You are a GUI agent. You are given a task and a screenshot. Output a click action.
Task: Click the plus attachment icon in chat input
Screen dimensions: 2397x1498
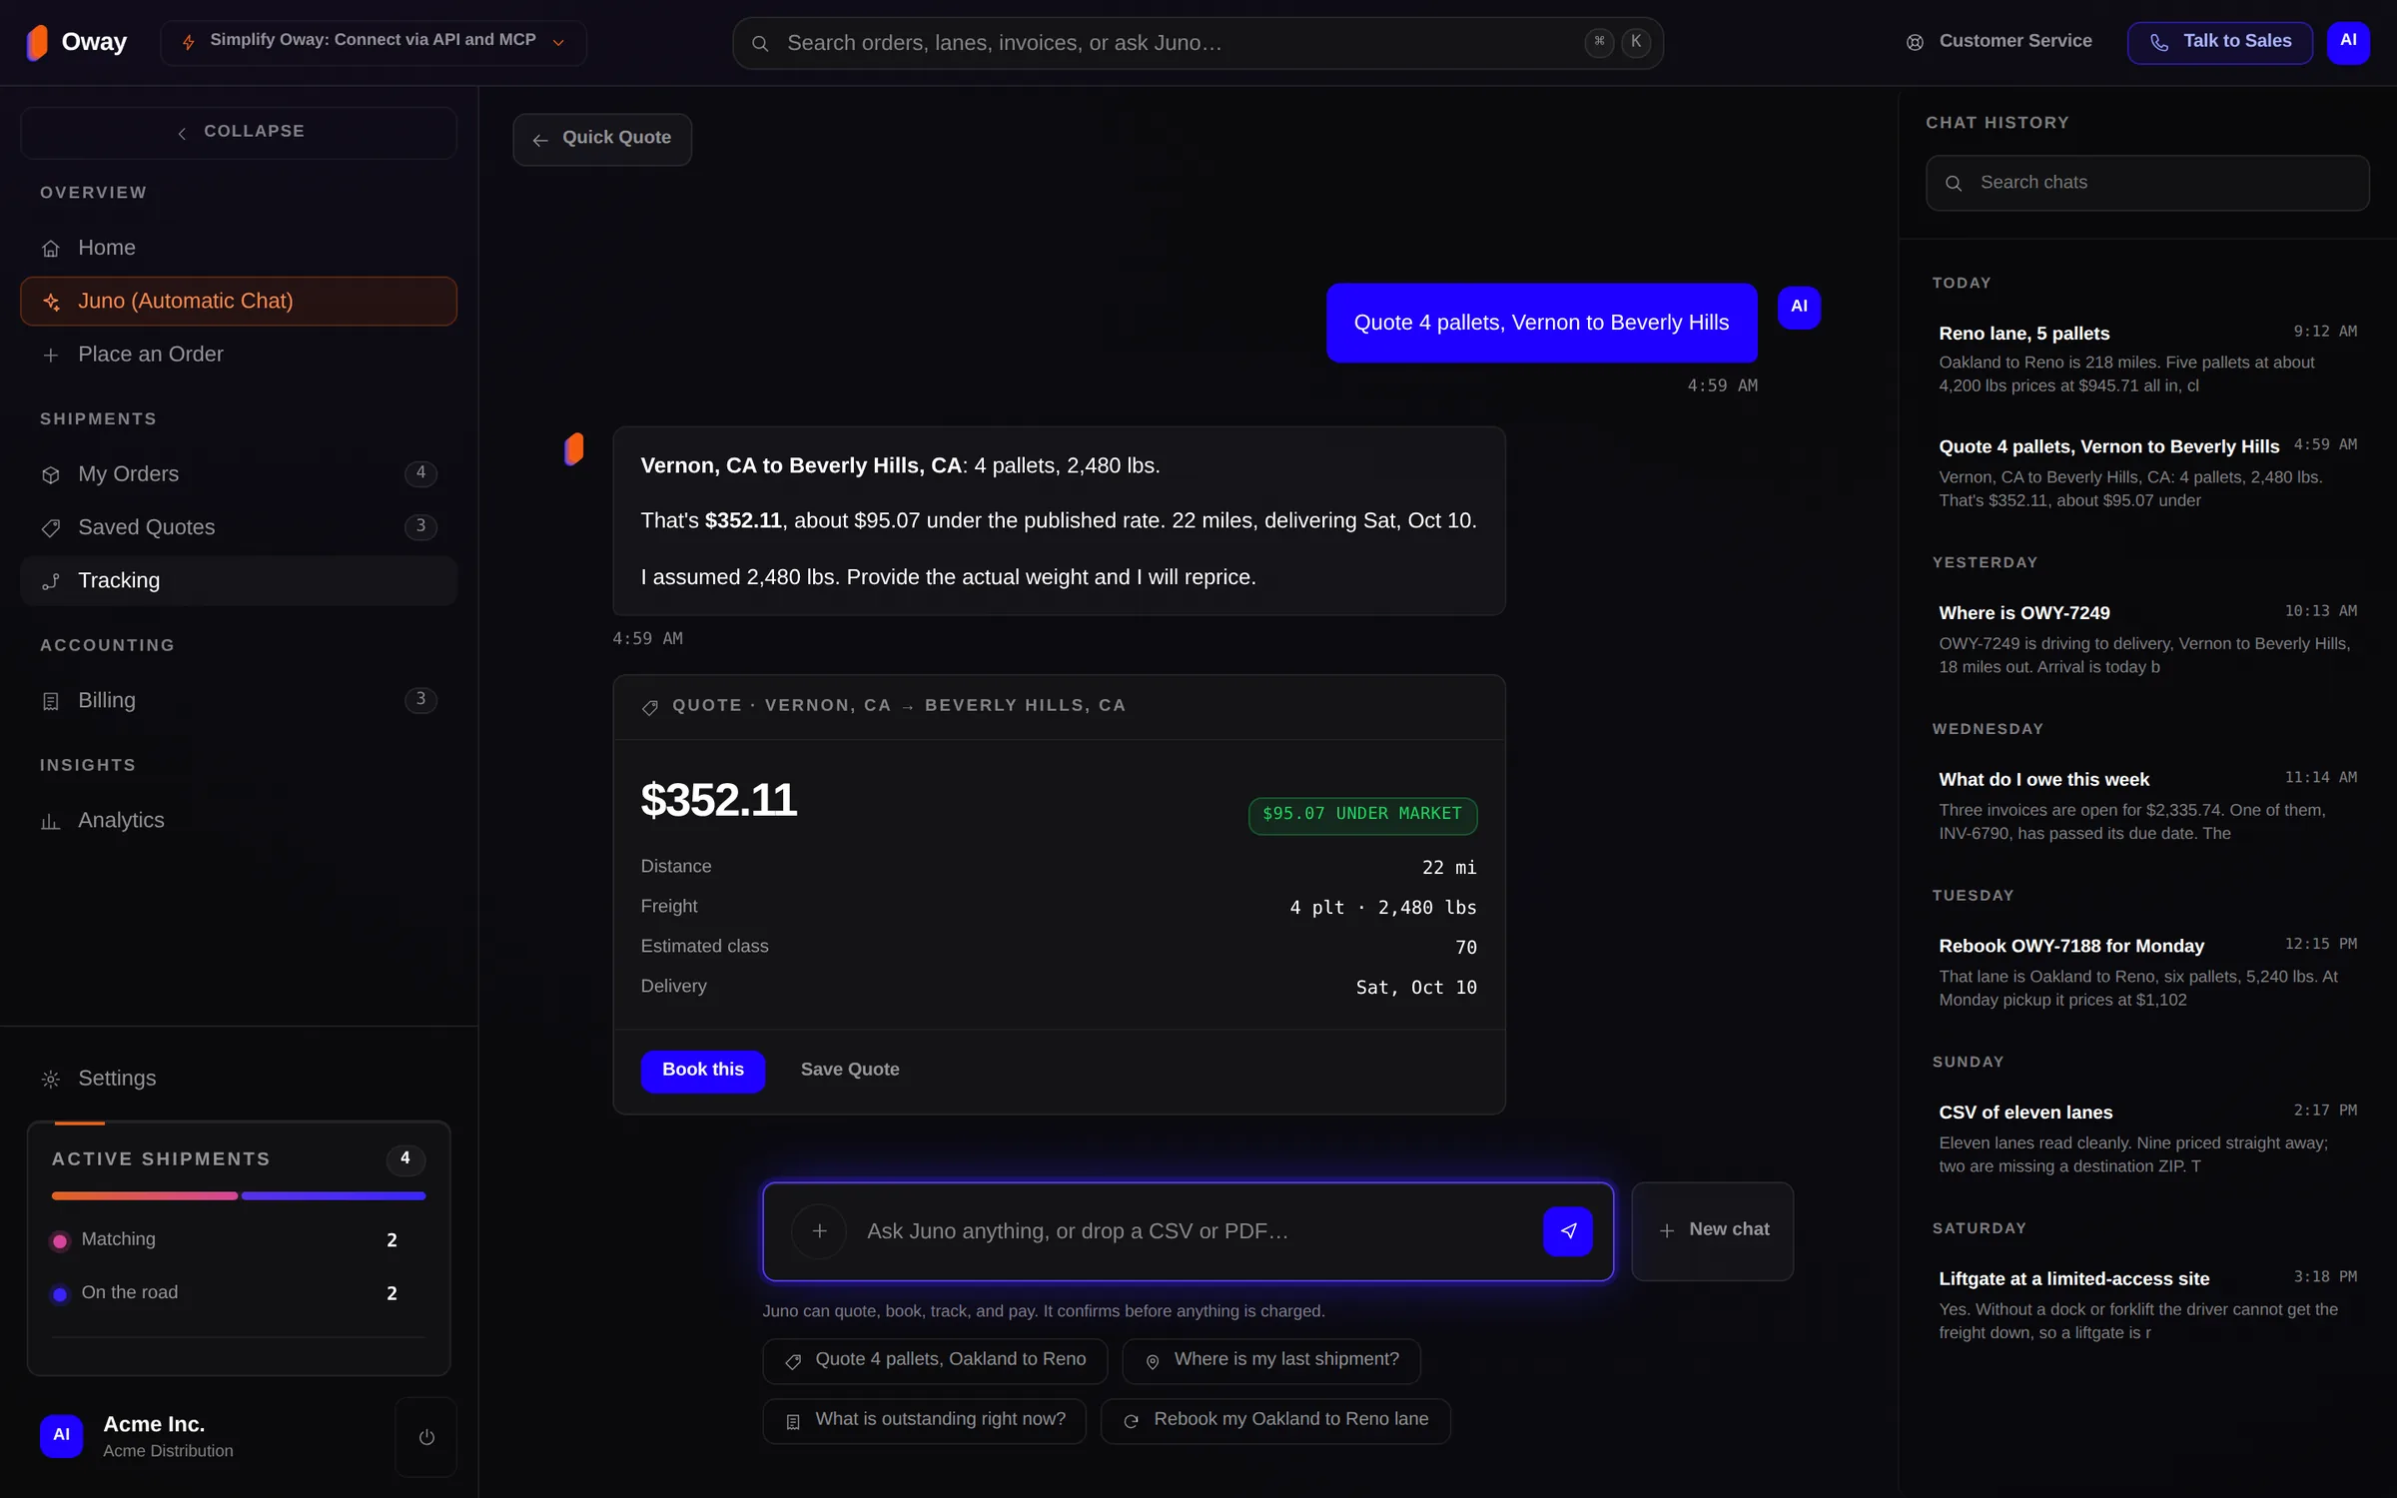(819, 1230)
